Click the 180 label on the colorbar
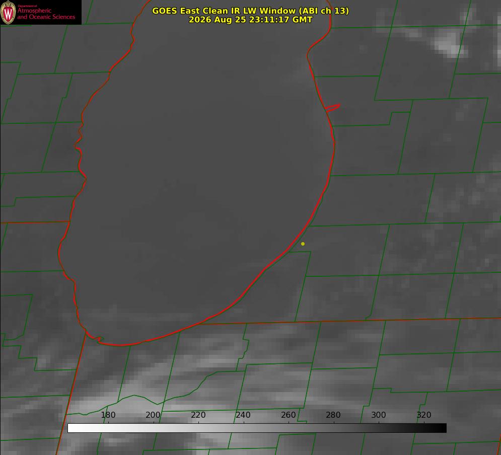 [108, 415]
